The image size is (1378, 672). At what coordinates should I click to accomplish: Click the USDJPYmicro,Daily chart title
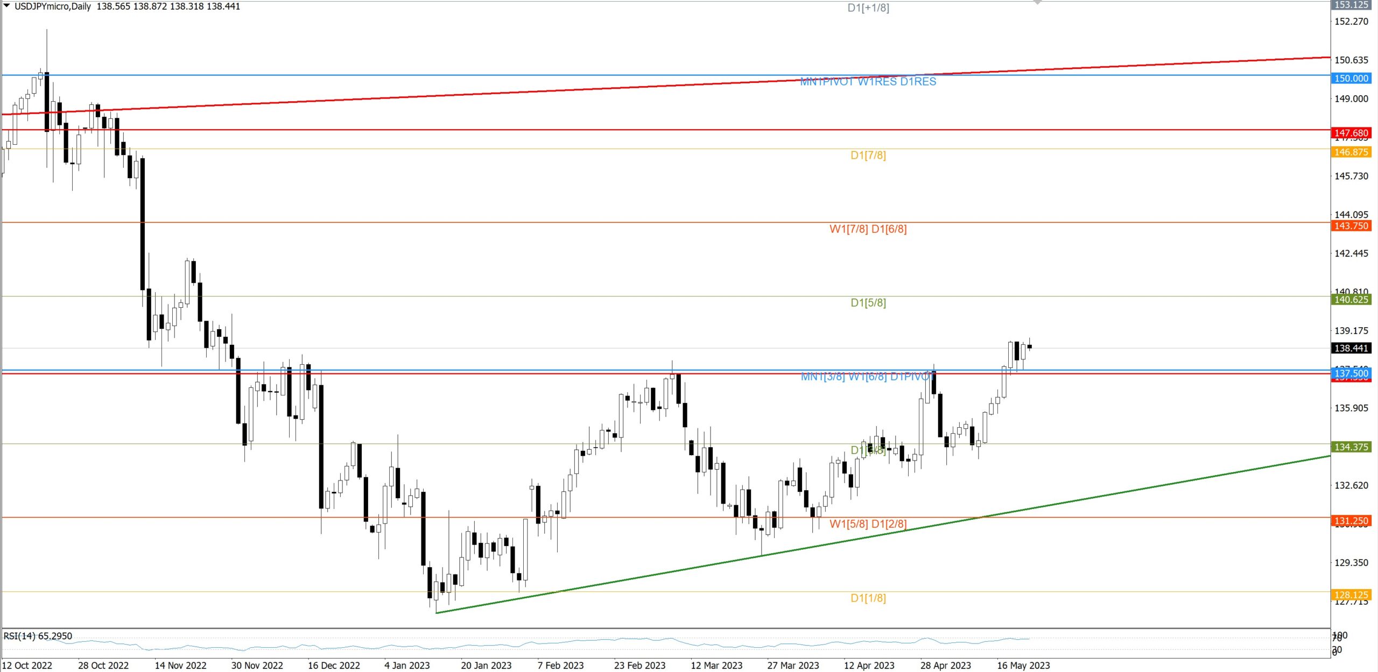coord(53,6)
